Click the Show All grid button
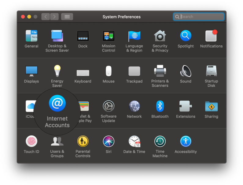 [x=67, y=17]
